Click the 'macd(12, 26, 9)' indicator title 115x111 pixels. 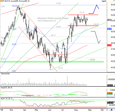pyautogui.click(x=6, y=88)
